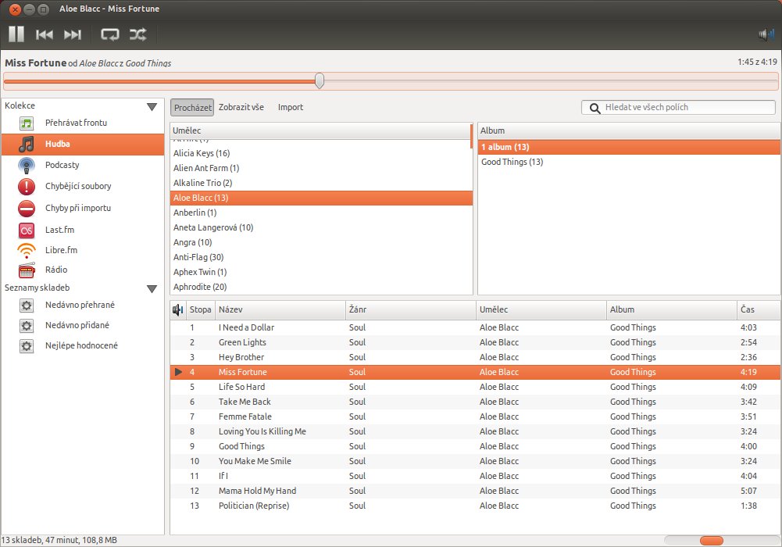Toggle the Procházet browse view
The width and height of the screenshot is (782, 547).
coord(192,107)
